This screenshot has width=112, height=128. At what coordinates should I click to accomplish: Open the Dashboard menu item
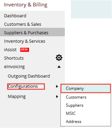click(15, 16)
